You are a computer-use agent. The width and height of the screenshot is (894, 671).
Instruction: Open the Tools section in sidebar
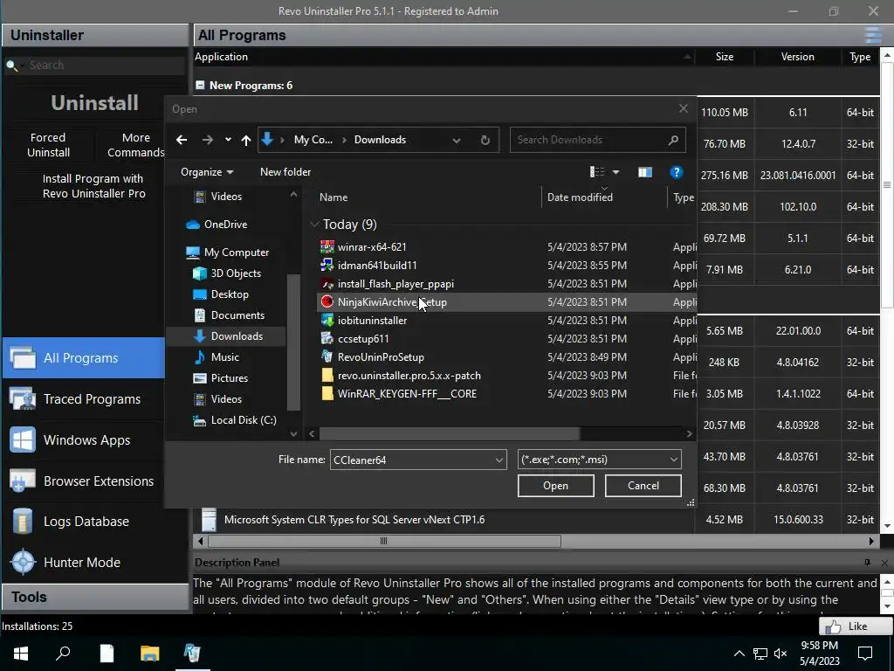pyautogui.click(x=95, y=597)
